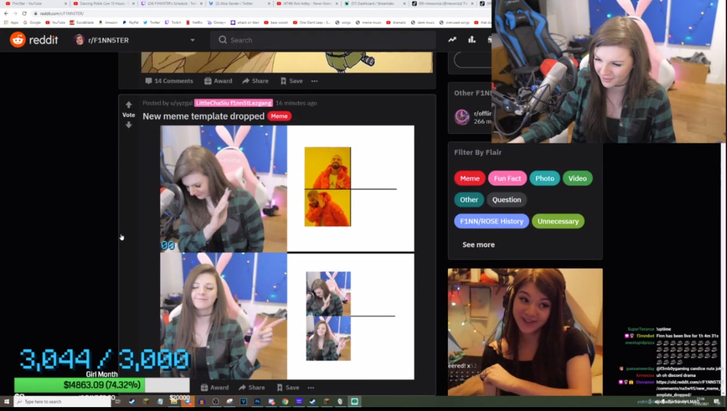This screenshot has width=727, height=411.
Task: Open the PayPal bookmark
Action: point(130,22)
